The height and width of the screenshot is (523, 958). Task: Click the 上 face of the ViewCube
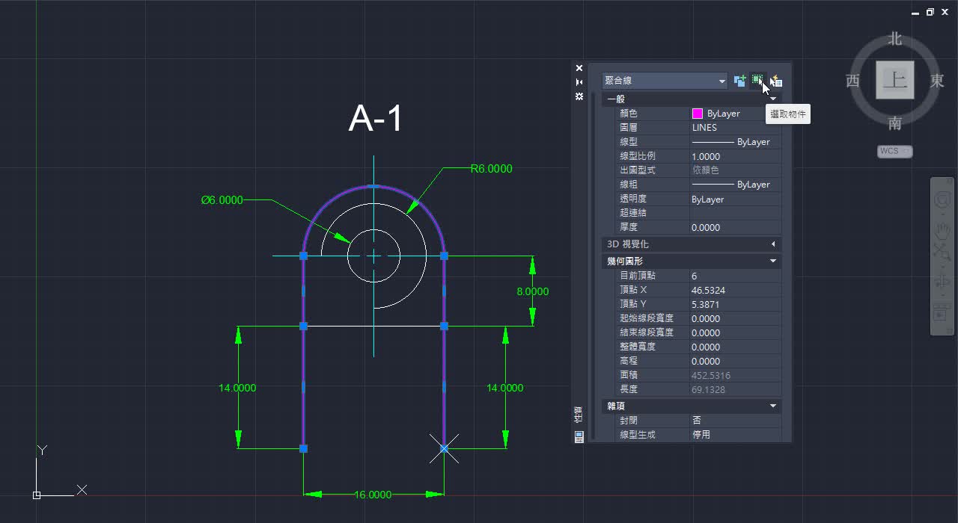[895, 81]
